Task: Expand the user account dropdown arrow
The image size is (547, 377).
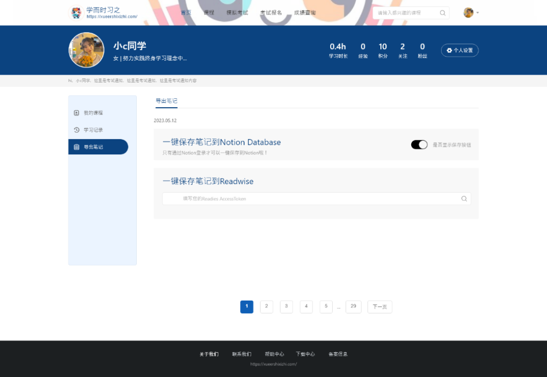Action: pyautogui.click(x=478, y=13)
